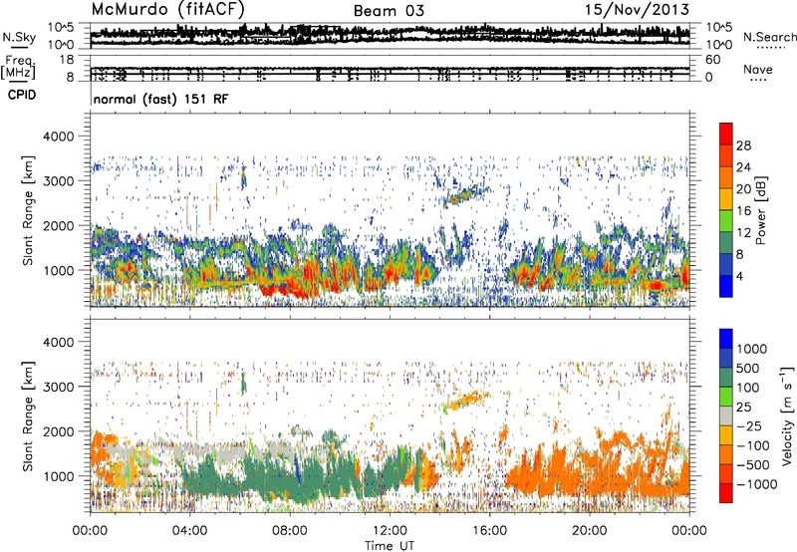Screen dimensions: 797x552
Task: Click the '1000' range tick on the velocity panel
Action: coord(58,476)
